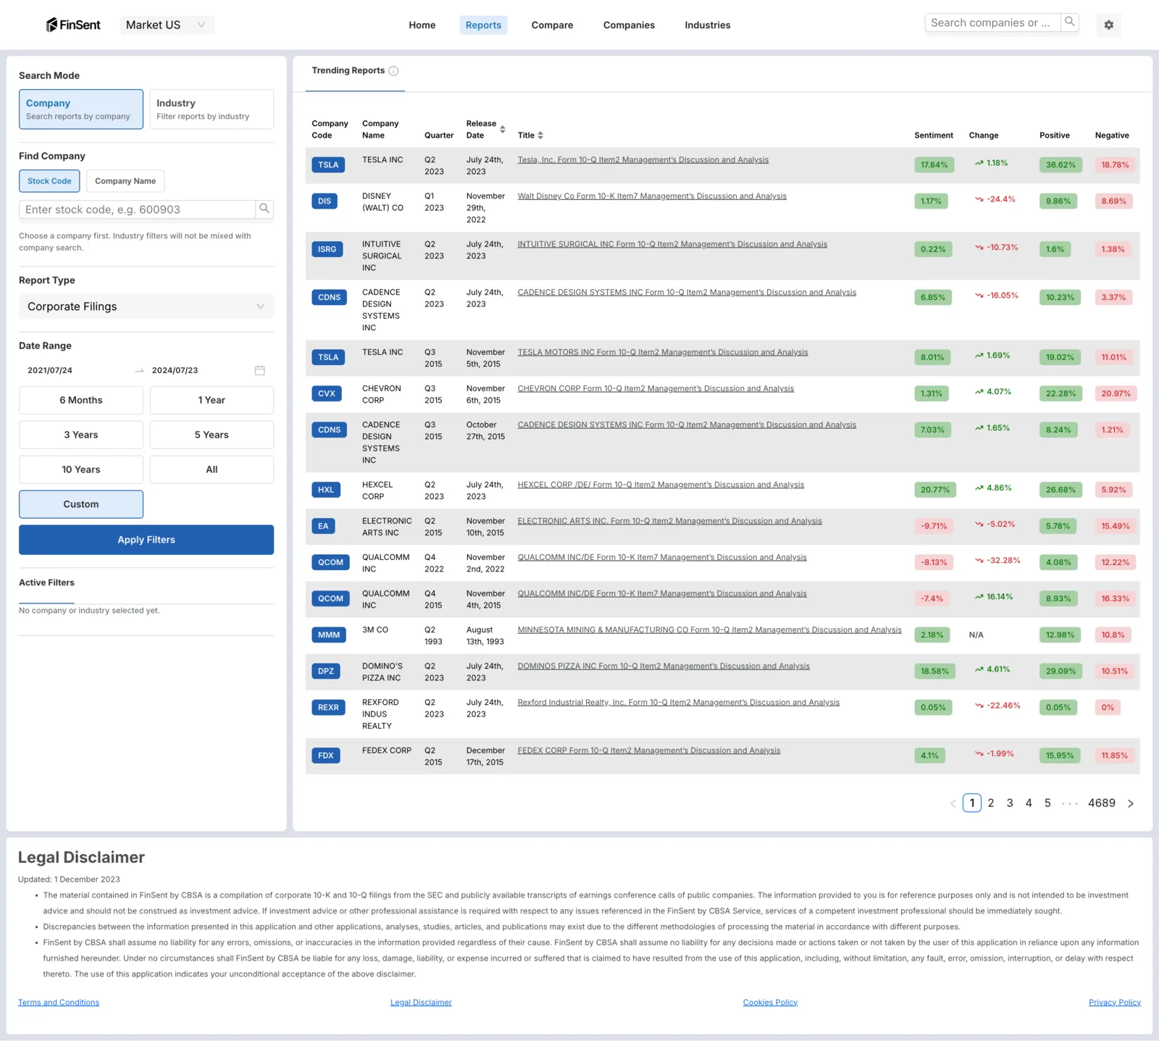Navigate to Industries

(708, 25)
